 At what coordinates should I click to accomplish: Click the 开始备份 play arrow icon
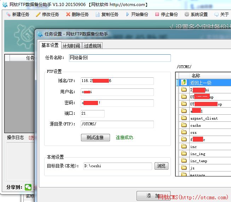(128, 14)
